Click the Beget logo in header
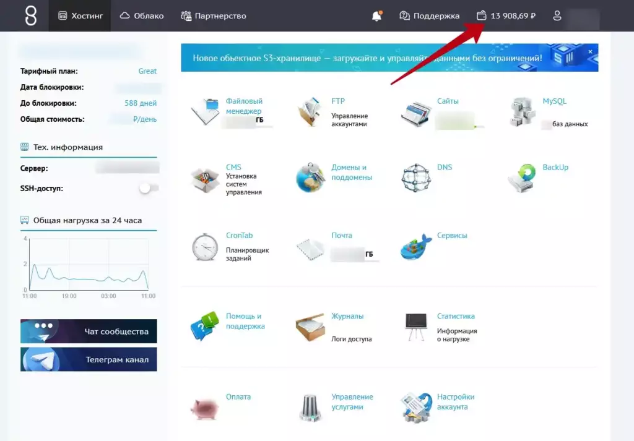634x441 pixels. click(x=31, y=15)
